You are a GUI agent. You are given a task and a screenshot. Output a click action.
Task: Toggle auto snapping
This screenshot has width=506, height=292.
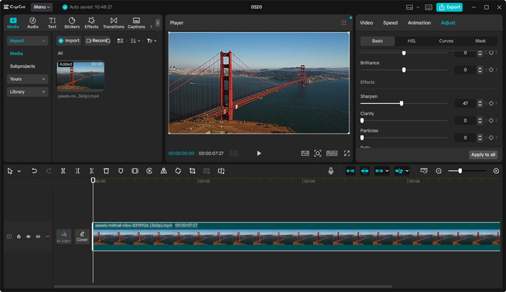365,171
